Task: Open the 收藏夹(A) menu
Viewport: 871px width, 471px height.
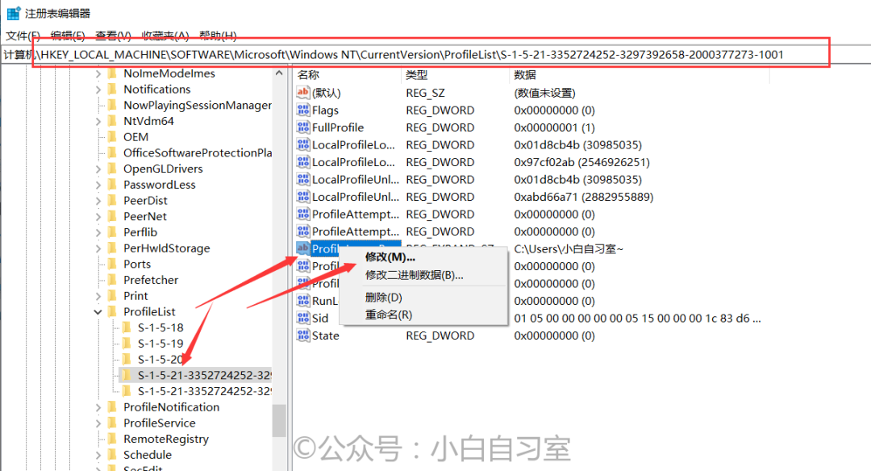Action: coord(165,36)
